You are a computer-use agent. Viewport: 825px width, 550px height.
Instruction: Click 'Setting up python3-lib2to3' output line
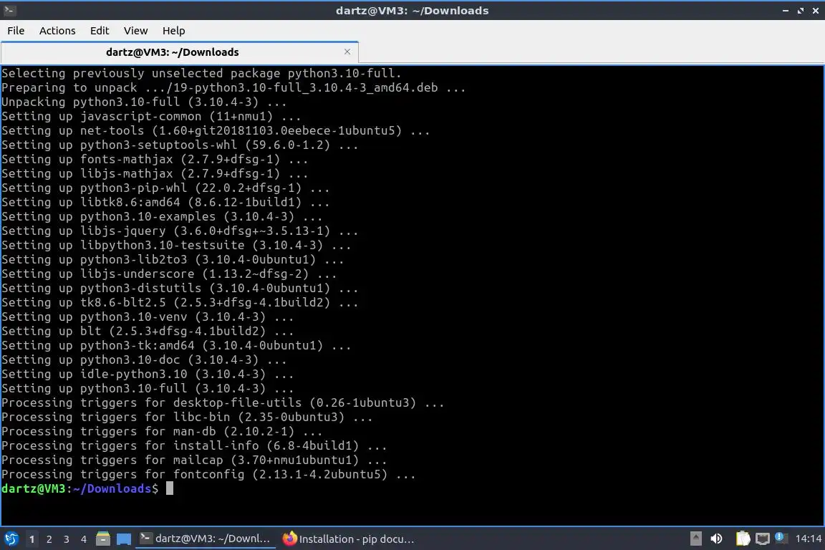point(173,259)
